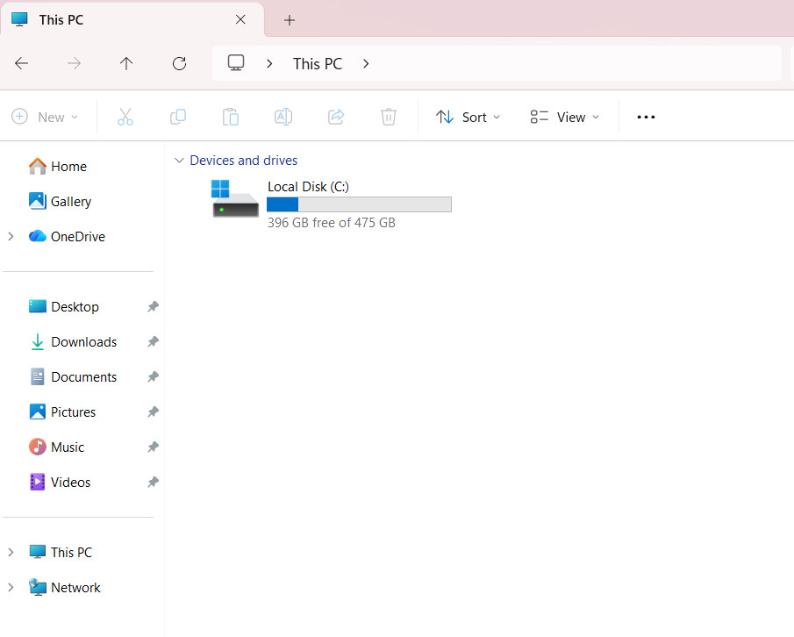Select the Local Disk (C:) storage bar
Screen dimensions: 794x637
359,204
